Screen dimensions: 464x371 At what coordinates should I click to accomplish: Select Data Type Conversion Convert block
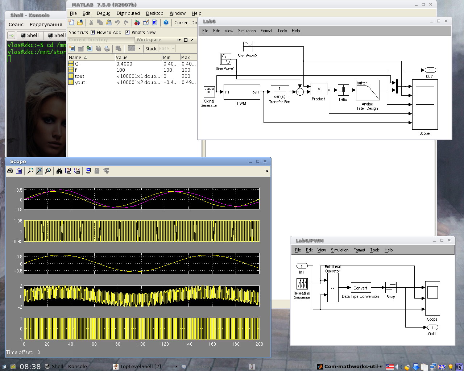pyautogui.click(x=361, y=288)
